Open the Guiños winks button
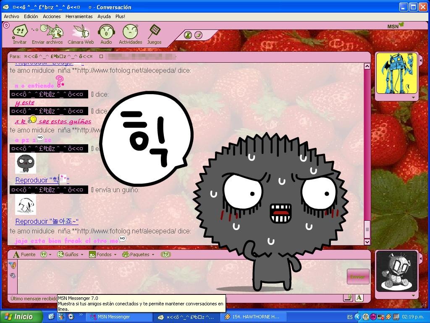430x323 pixels. 68,254
